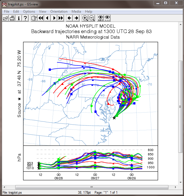The height and width of the screenshot is (196, 184).
Task: Open help with the question mark icon
Action: pos(25,18)
